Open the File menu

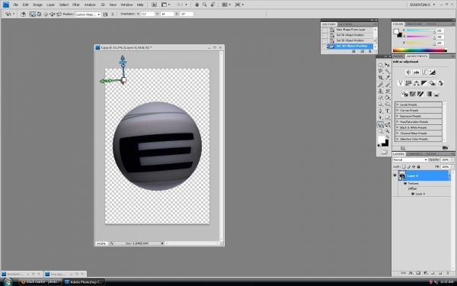(x=15, y=5)
